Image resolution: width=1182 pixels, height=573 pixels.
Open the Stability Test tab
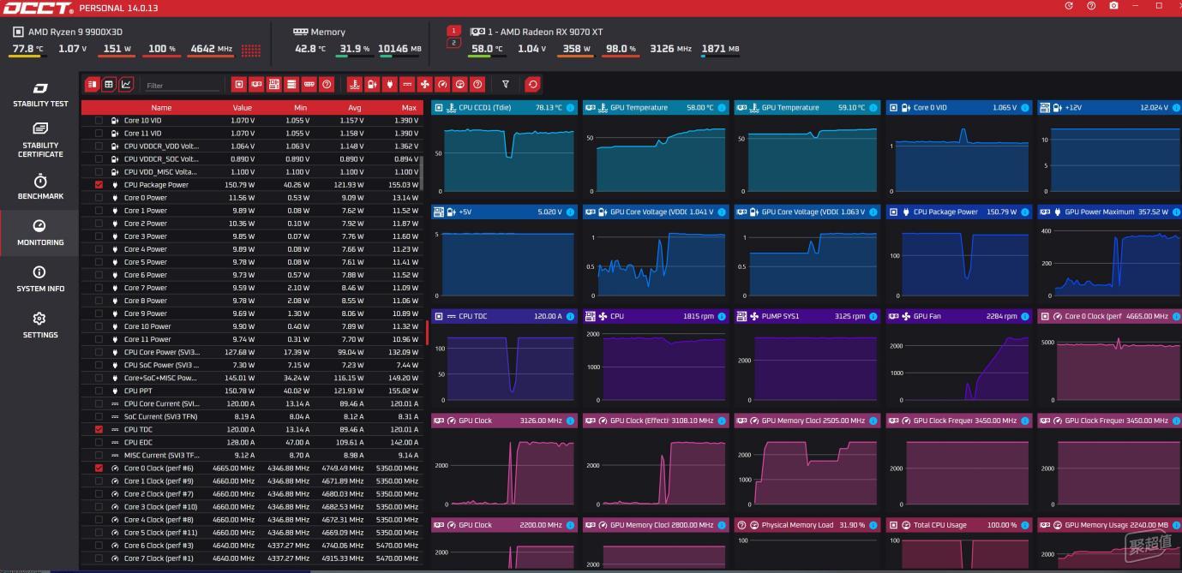(40, 94)
